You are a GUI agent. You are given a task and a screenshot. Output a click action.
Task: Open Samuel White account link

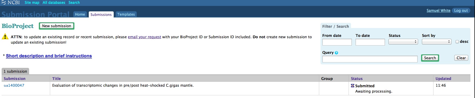pyautogui.click(x=438, y=10)
